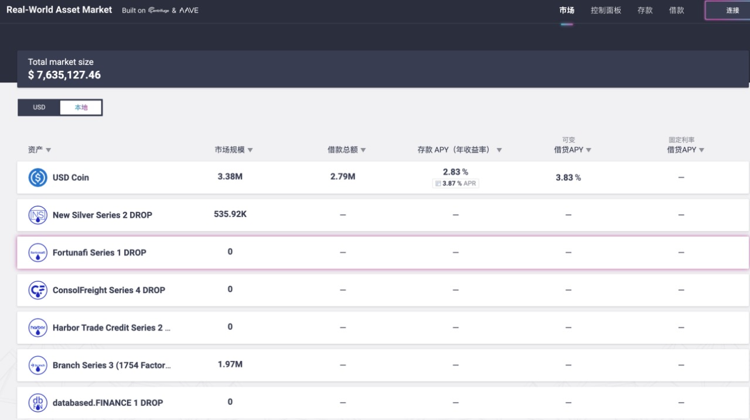Click the 连接 wallet button
This screenshot has width=750, height=420.
click(x=732, y=11)
